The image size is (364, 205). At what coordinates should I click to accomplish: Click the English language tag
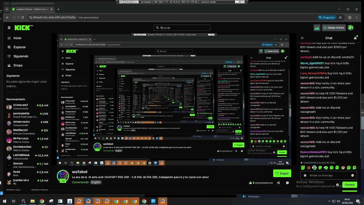96,182
